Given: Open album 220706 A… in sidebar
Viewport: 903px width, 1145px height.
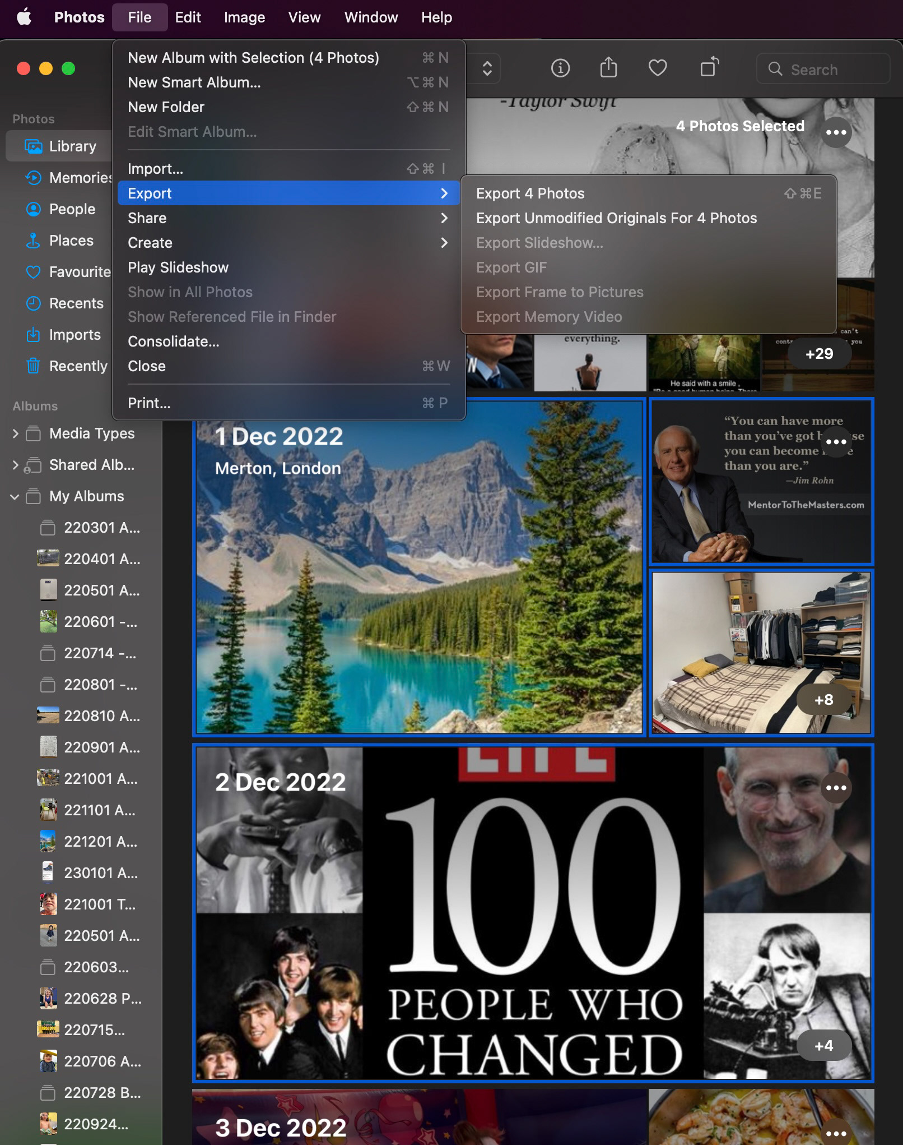Looking at the screenshot, I should click(90, 1061).
